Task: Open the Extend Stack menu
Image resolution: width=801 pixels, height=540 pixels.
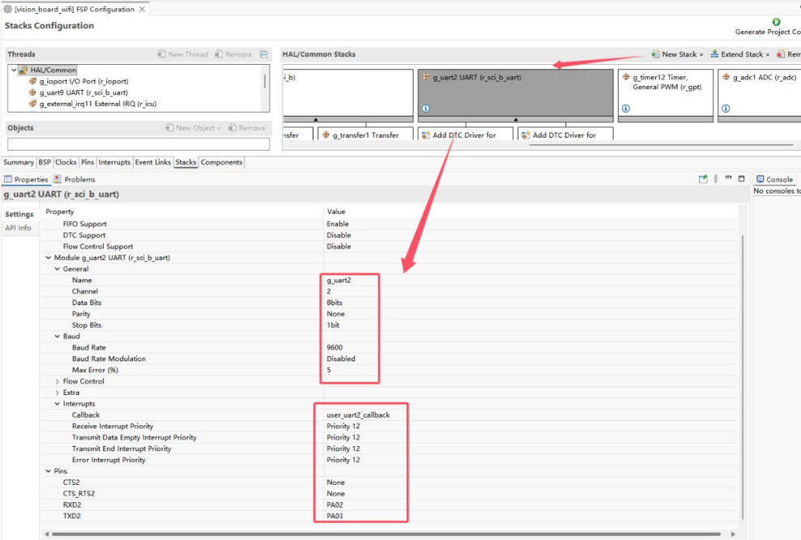Action: point(739,54)
